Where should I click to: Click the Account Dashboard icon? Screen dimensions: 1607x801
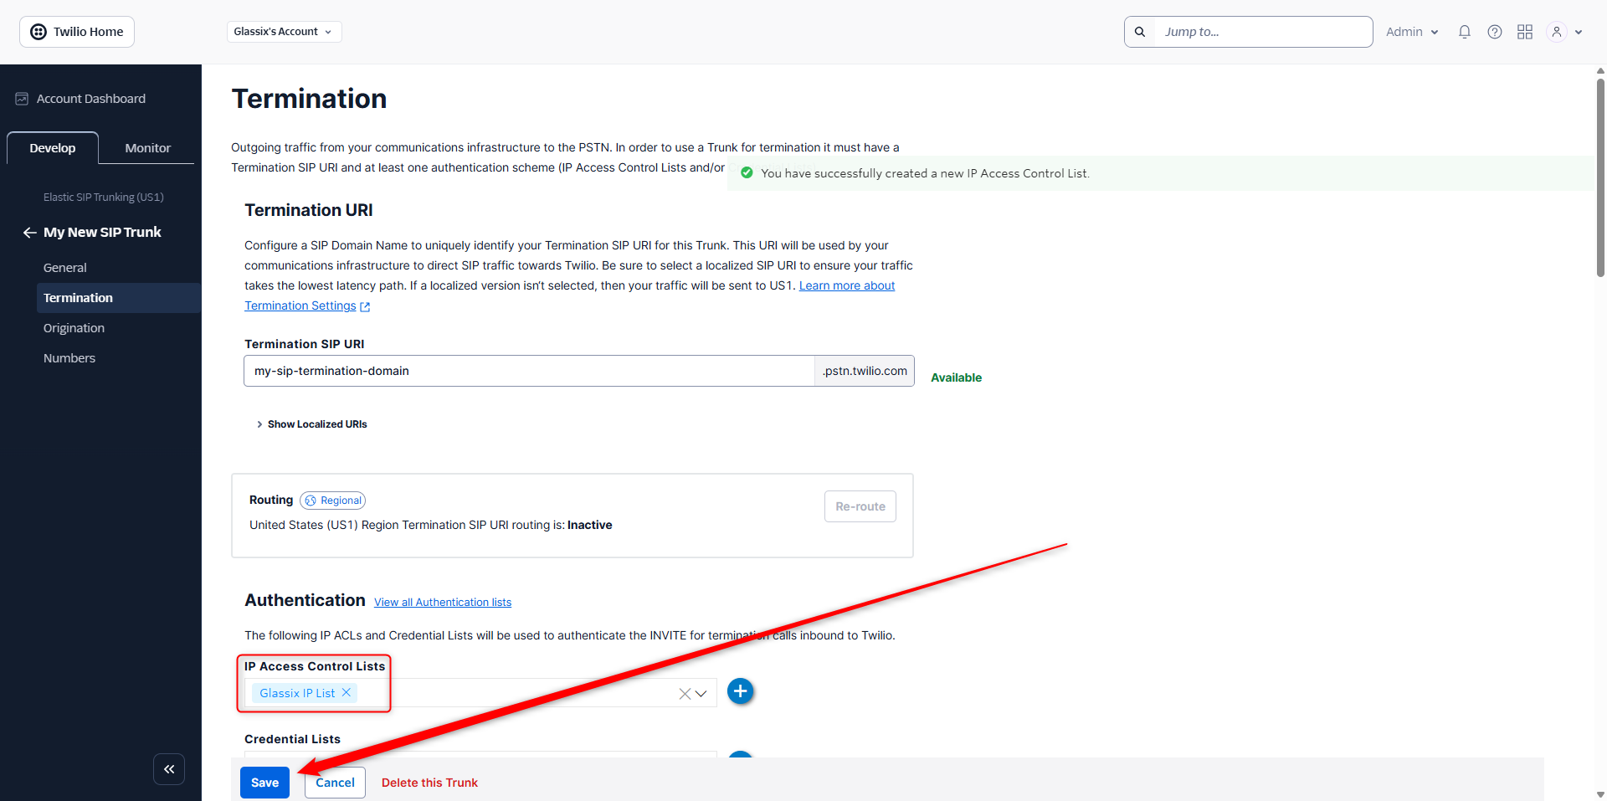click(22, 99)
